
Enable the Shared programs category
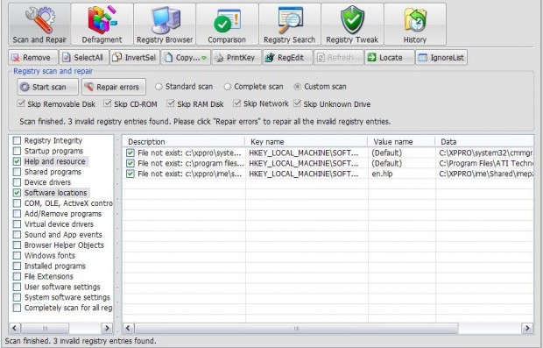[17, 172]
